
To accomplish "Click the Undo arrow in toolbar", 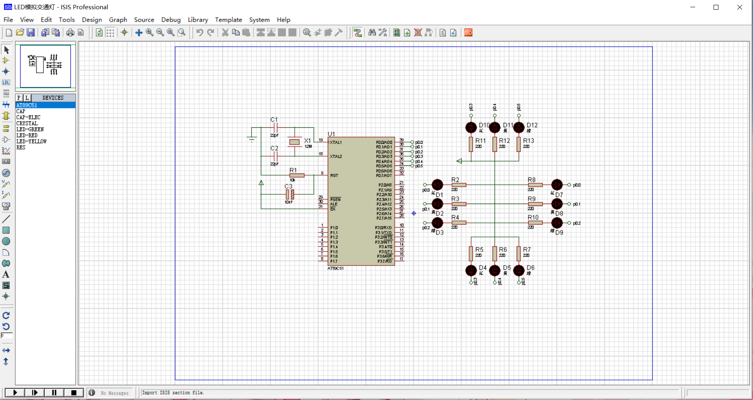I will (x=200, y=33).
